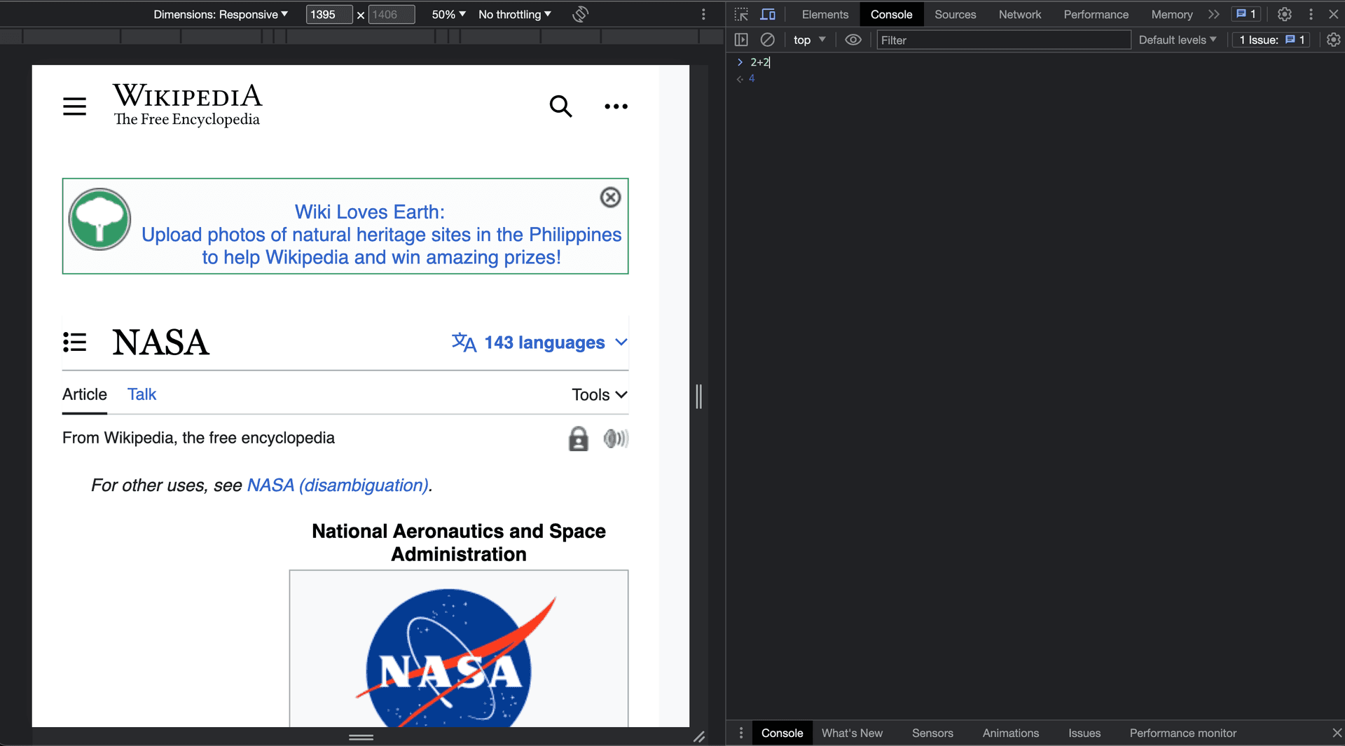
Task: Open the Default levels dropdown
Action: [x=1176, y=40]
